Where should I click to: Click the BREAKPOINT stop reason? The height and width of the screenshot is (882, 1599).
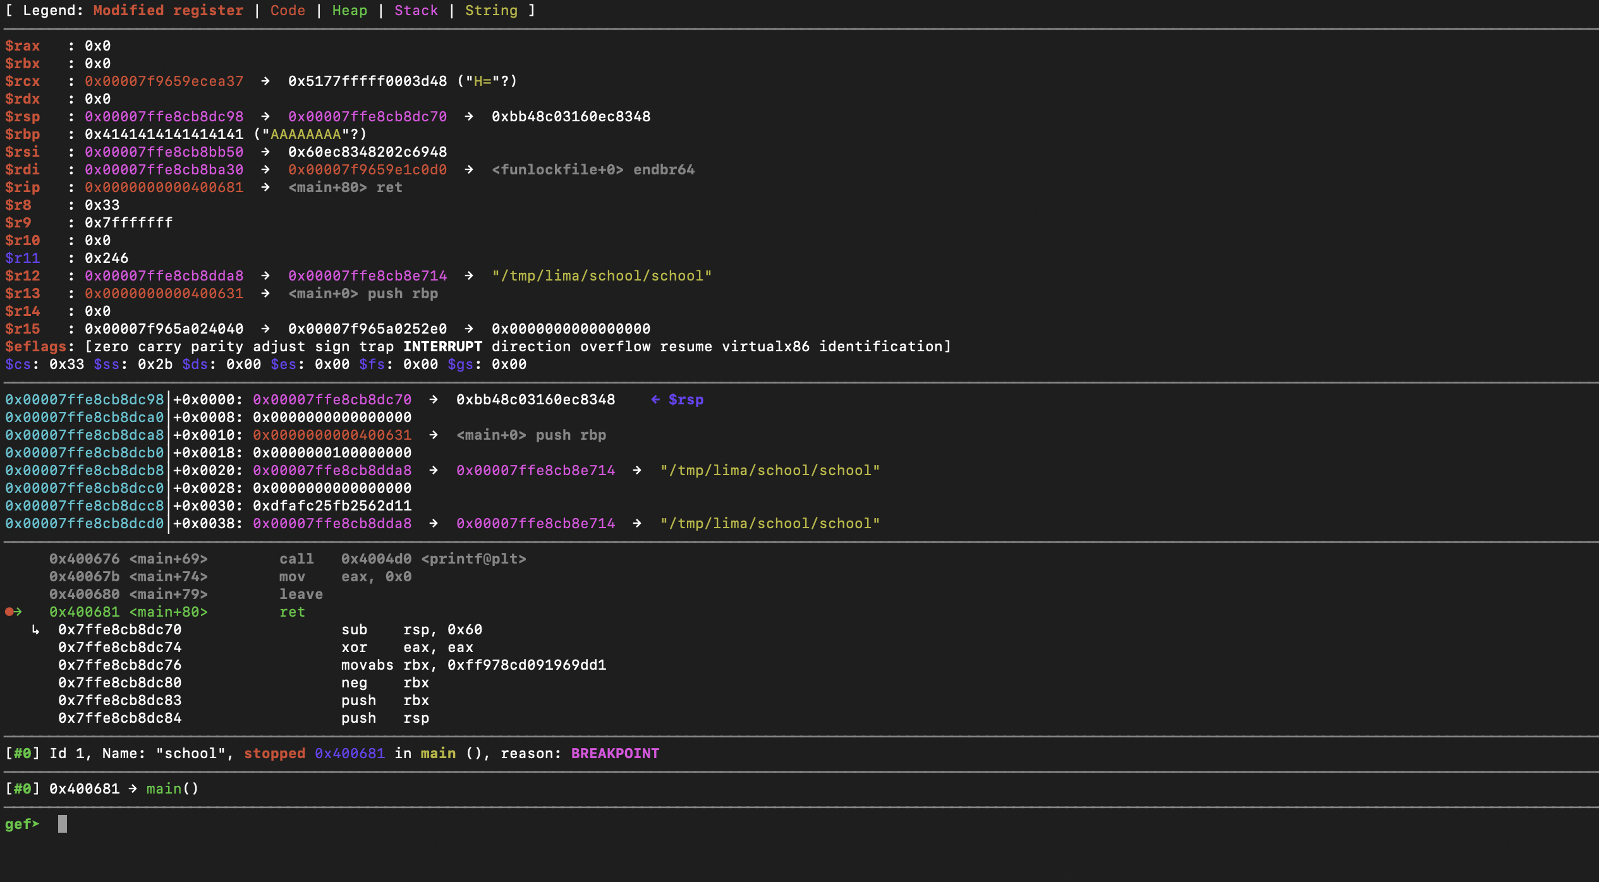tap(615, 754)
